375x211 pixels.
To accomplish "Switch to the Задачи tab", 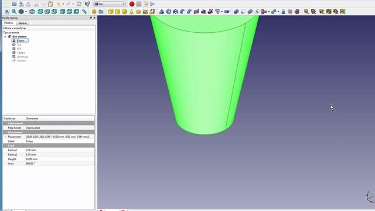I will coord(22,23).
